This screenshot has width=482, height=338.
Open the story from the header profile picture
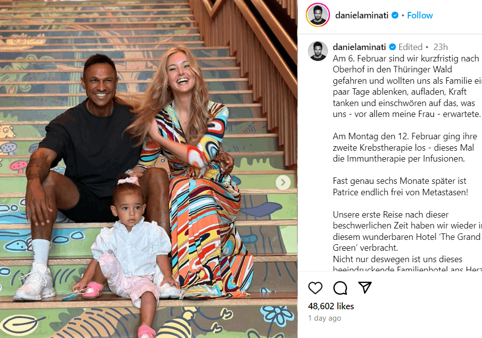317,15
